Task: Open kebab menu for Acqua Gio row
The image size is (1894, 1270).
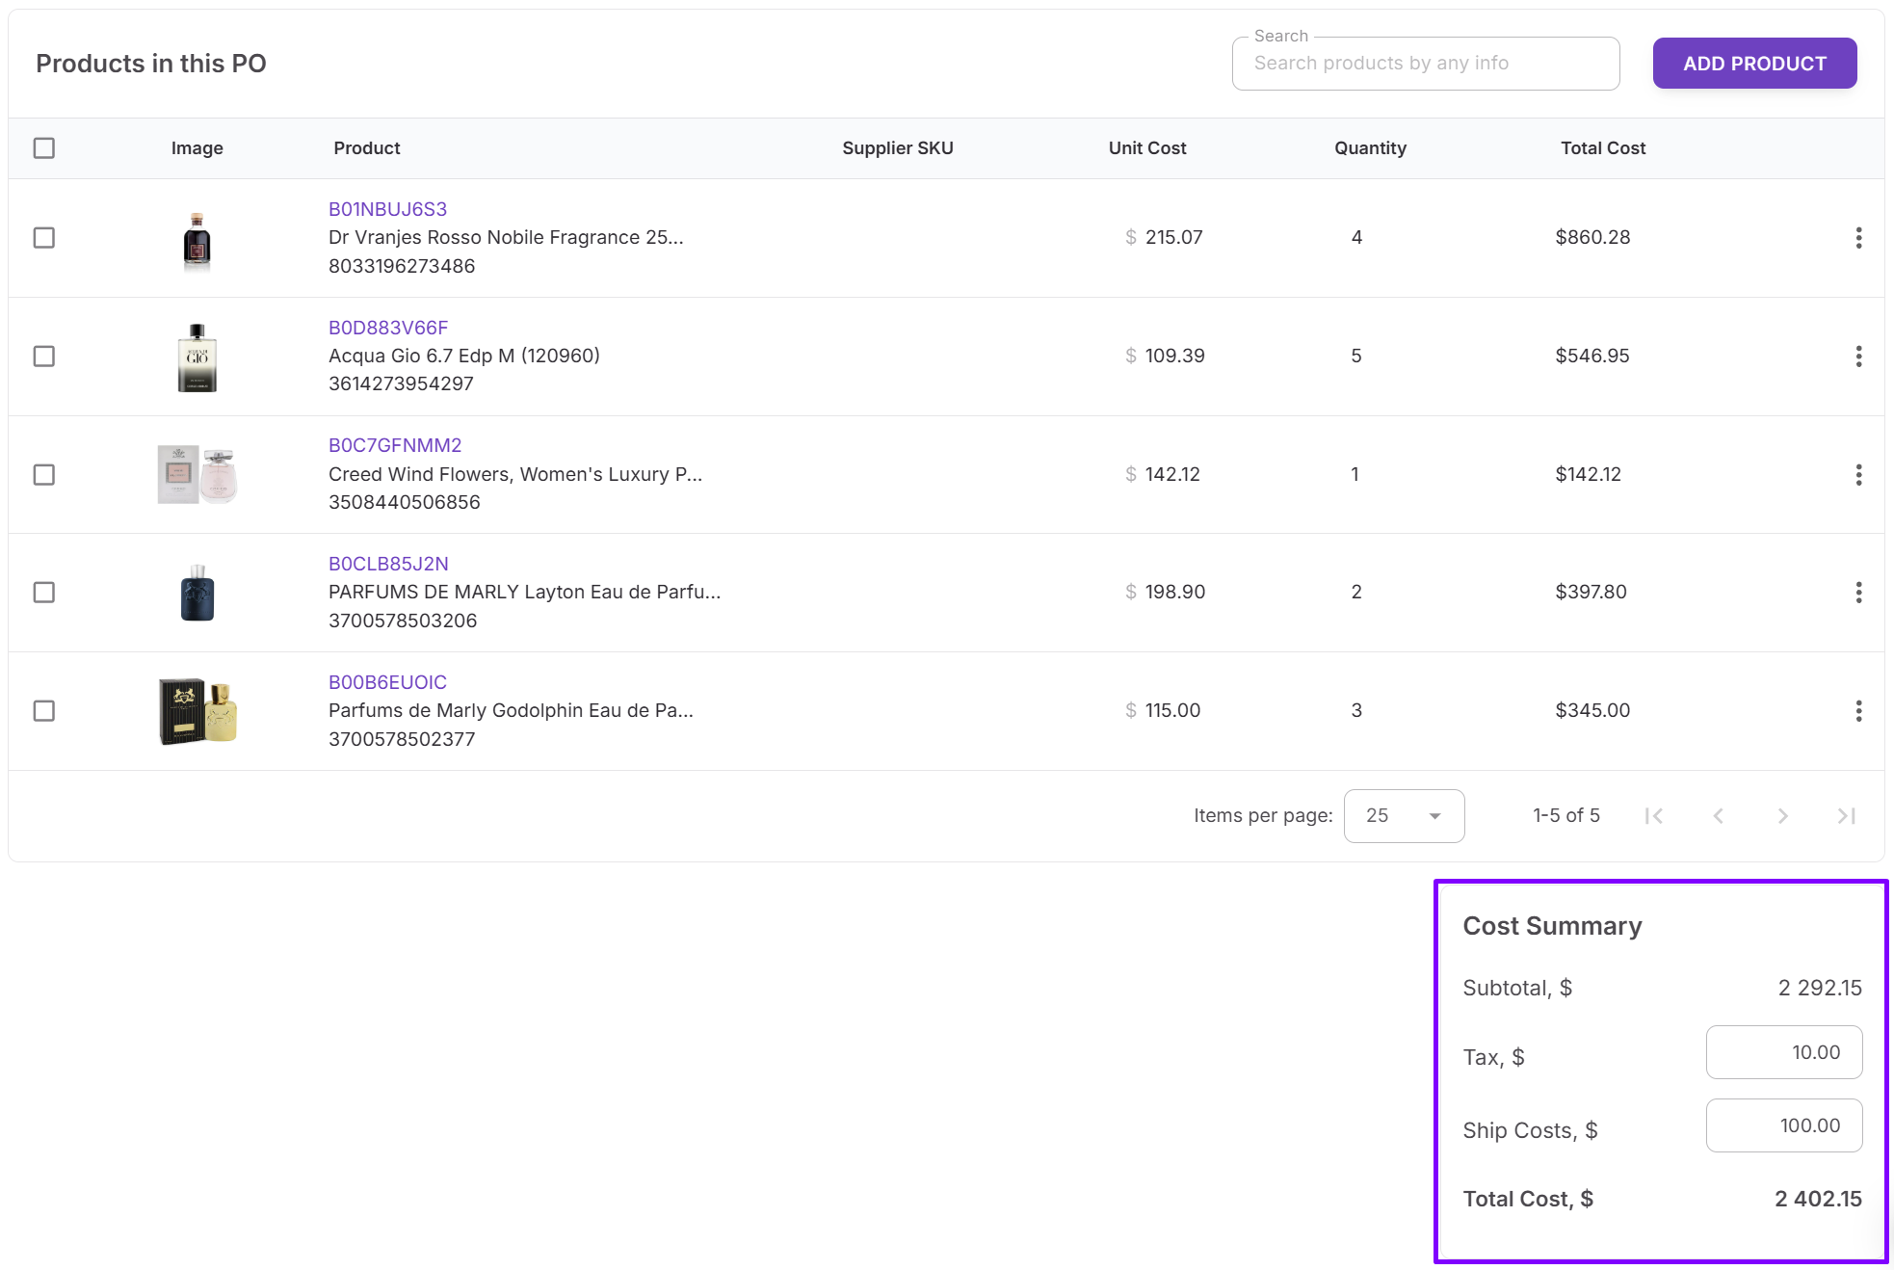Action: coord(1858,357)
